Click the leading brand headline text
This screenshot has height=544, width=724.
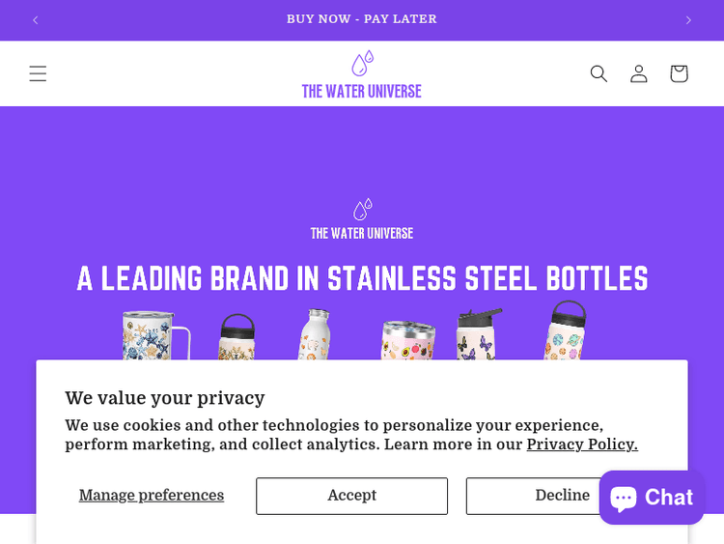(362, 278)
